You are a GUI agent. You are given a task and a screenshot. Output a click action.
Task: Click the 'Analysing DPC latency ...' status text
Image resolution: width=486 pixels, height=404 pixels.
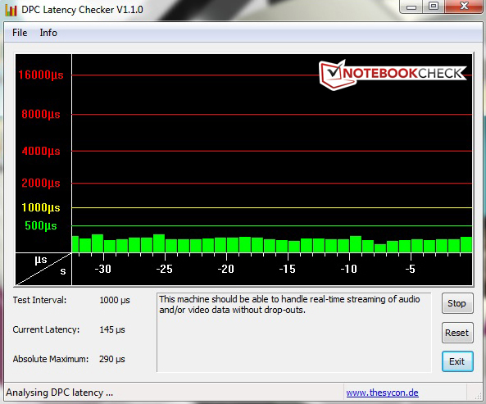(60, 393)
